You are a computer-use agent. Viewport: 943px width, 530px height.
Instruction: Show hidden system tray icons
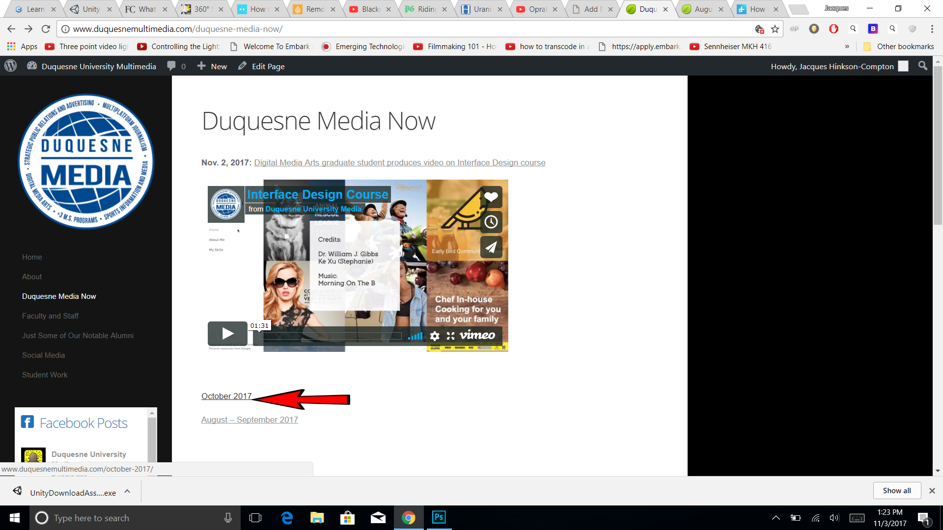(x=776, y=518)
